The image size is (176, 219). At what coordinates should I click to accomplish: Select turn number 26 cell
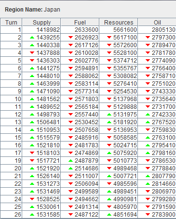[x=11, y=215]
